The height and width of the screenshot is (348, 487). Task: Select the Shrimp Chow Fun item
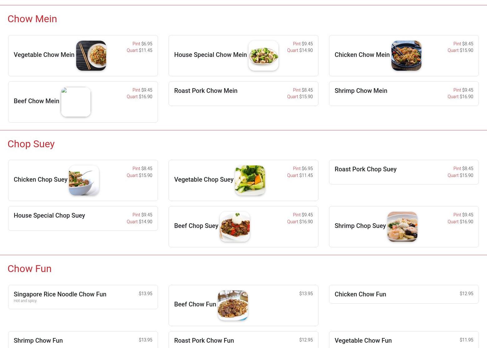(83, 340)
